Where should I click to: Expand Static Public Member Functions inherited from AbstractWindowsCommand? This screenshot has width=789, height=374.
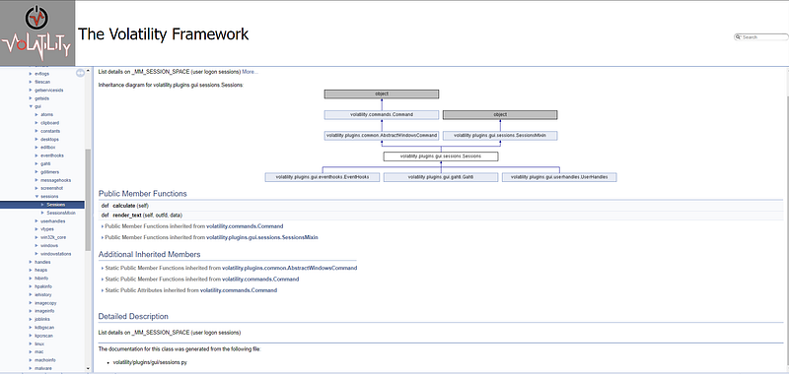103,268
